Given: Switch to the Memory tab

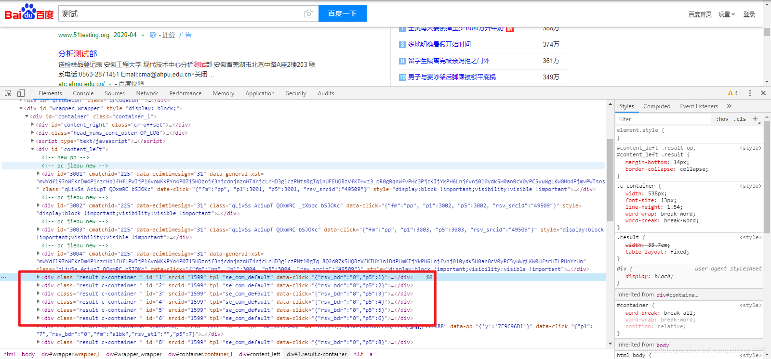Looking at the screenshot, I should [x=224, y=93].
